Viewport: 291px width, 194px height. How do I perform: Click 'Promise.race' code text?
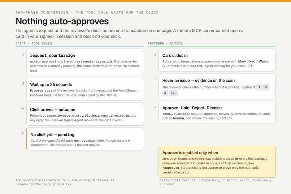[41, 90]
